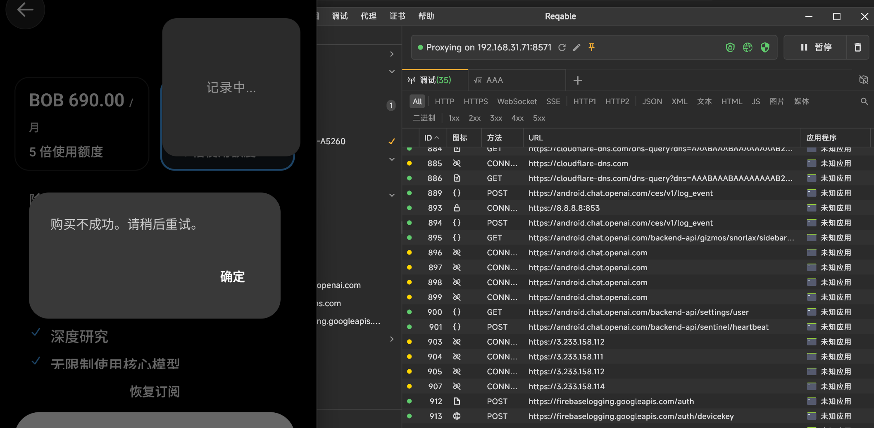Click the orange pin icon beside proxy address
The width and height of the screenshot is (874, 428).
pyautogui.click(x=592, y=48)
